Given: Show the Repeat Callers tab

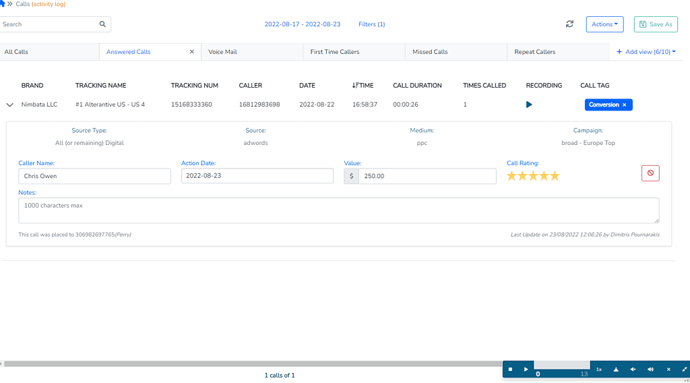Looking at the screenshot, I should coord(558,51).
